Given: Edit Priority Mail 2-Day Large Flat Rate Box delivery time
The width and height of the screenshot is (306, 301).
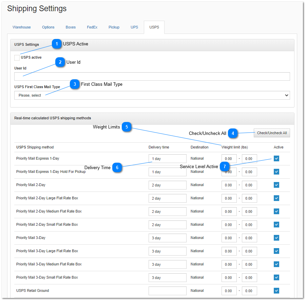Looking at the screenshot, I should point(168,198).
